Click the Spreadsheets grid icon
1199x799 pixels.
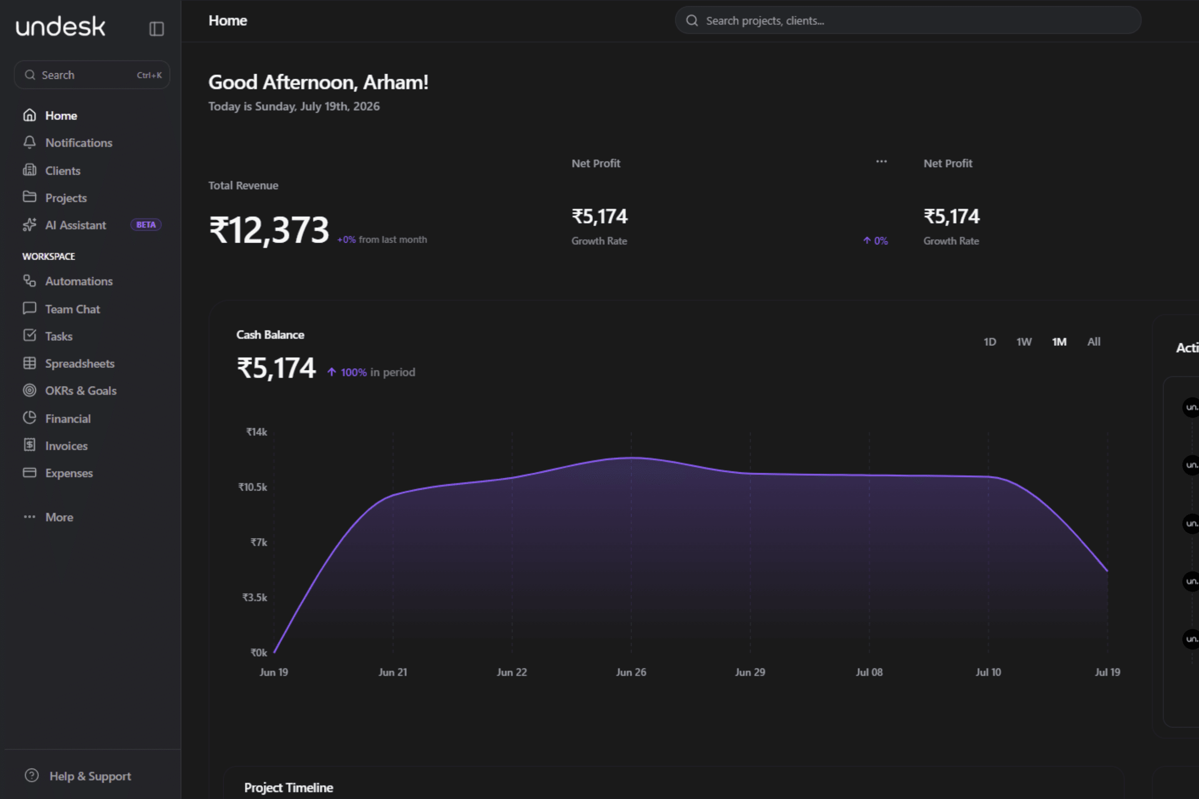(30, 363)
